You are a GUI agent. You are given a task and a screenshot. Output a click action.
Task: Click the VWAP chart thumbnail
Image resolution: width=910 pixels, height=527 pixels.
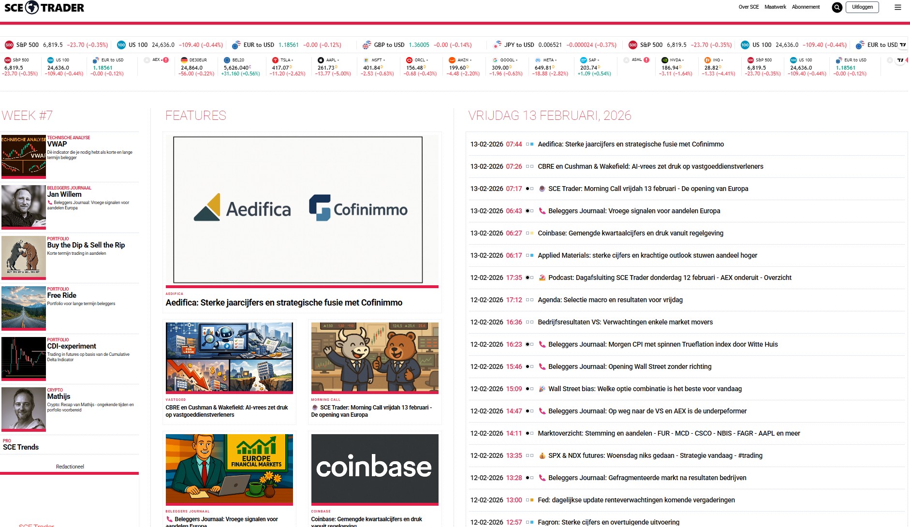[x=24, y=156]
